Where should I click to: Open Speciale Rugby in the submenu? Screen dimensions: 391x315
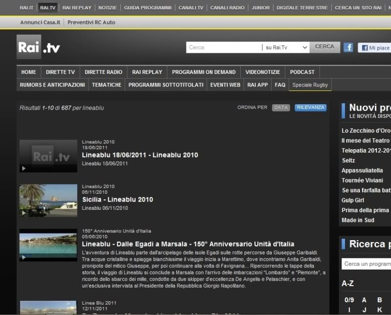pos(310,85)
